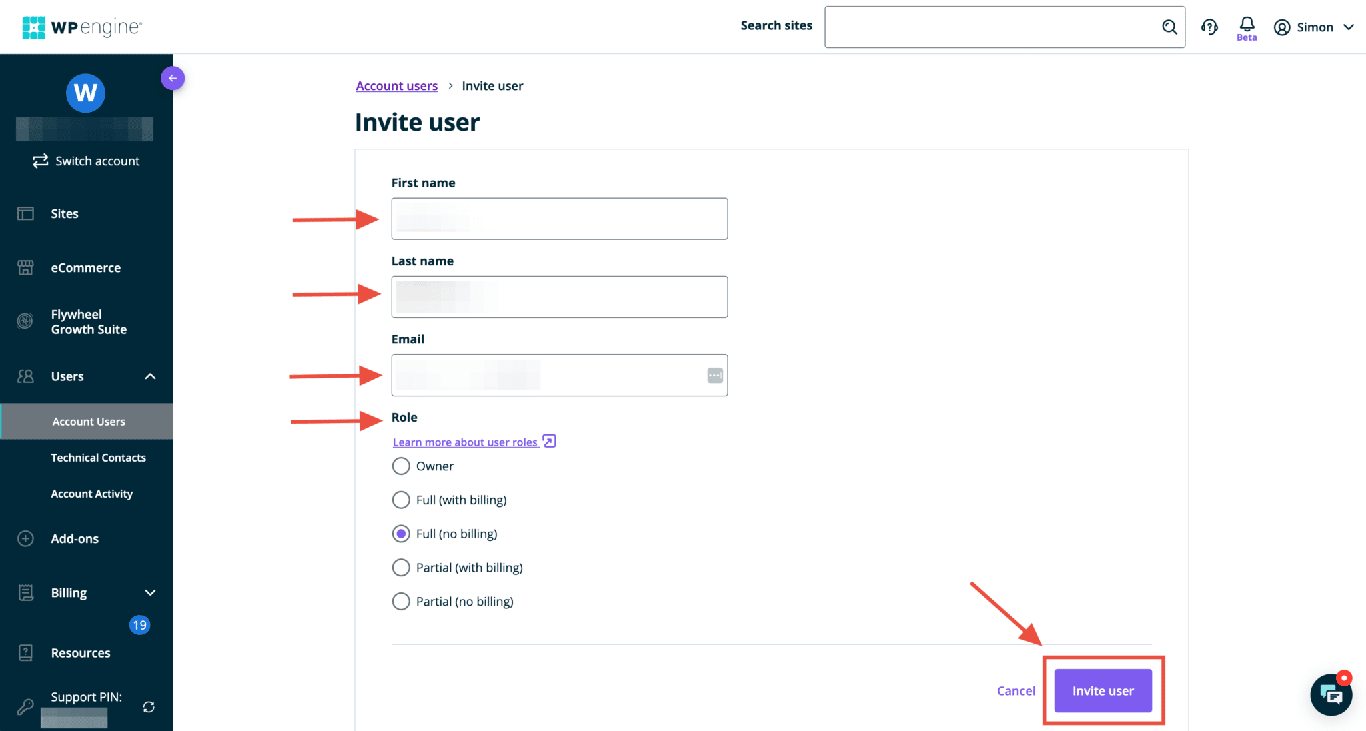Select eCommerce in the sidebar

pyautogui.click(x=85, y=267)
